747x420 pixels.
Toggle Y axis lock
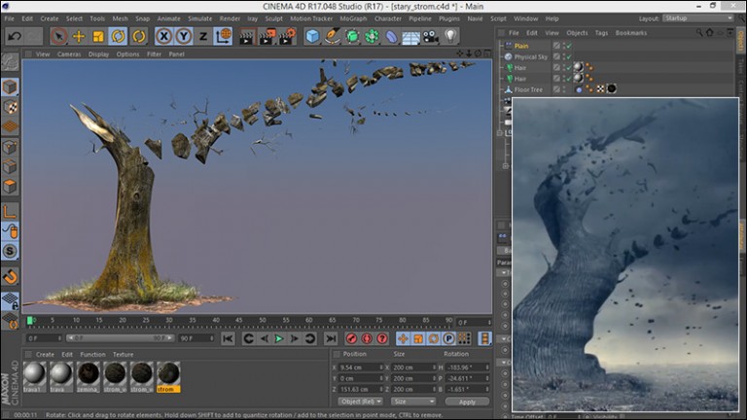[x=184, y=36]
